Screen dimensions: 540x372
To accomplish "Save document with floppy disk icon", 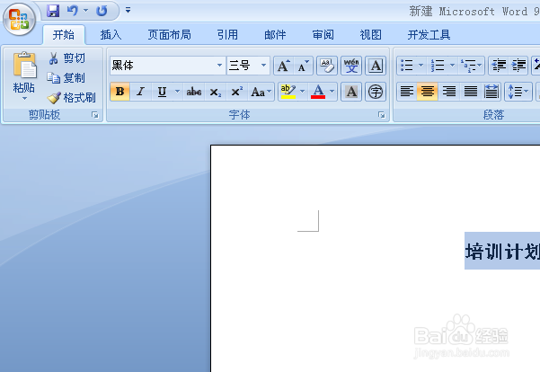I will [53, 11].
